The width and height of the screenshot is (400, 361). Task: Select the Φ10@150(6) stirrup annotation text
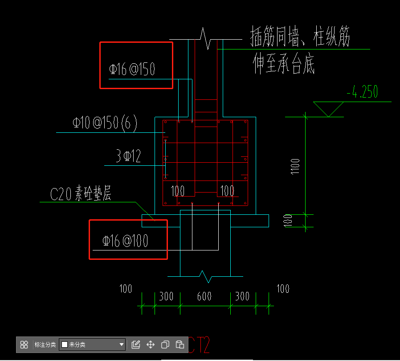pos(105,123)
